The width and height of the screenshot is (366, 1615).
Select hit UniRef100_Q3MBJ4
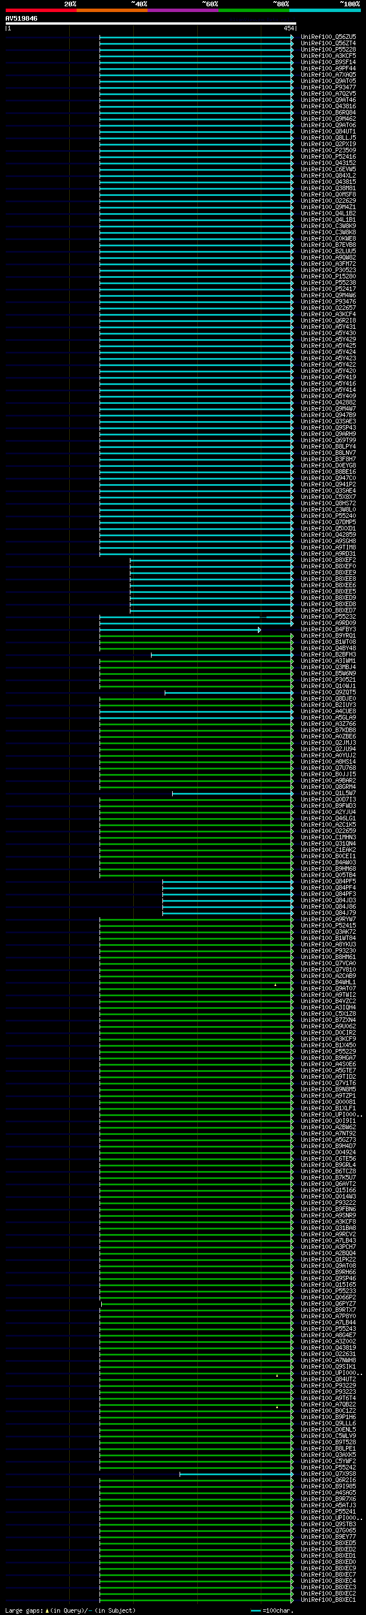[328, 667]
